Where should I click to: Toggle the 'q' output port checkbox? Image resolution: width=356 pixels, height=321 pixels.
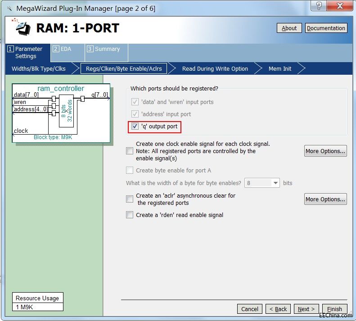[x=135, y=126]
